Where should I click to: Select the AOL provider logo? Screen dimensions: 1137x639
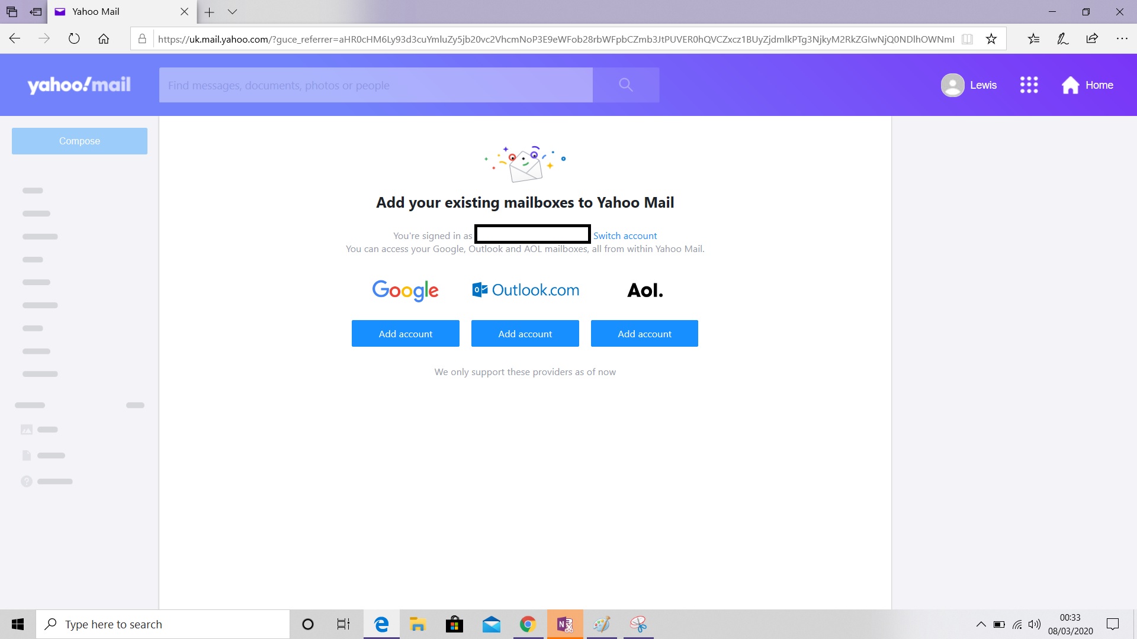pos(645,289)
